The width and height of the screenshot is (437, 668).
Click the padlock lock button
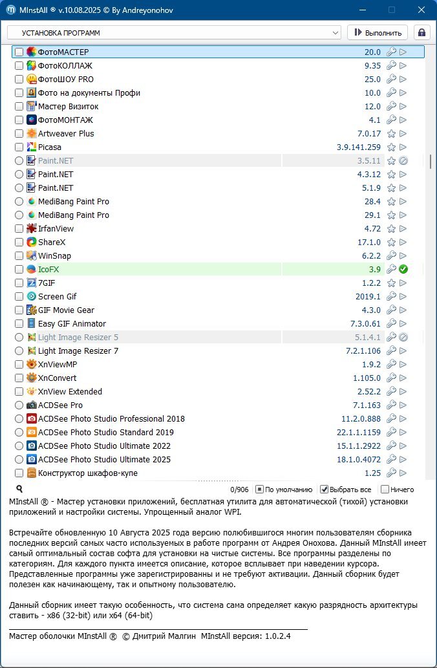[x=421, y=33]
